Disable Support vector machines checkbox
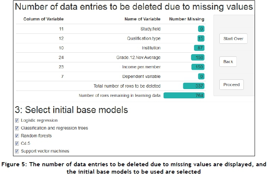 [x=17, y=151]
